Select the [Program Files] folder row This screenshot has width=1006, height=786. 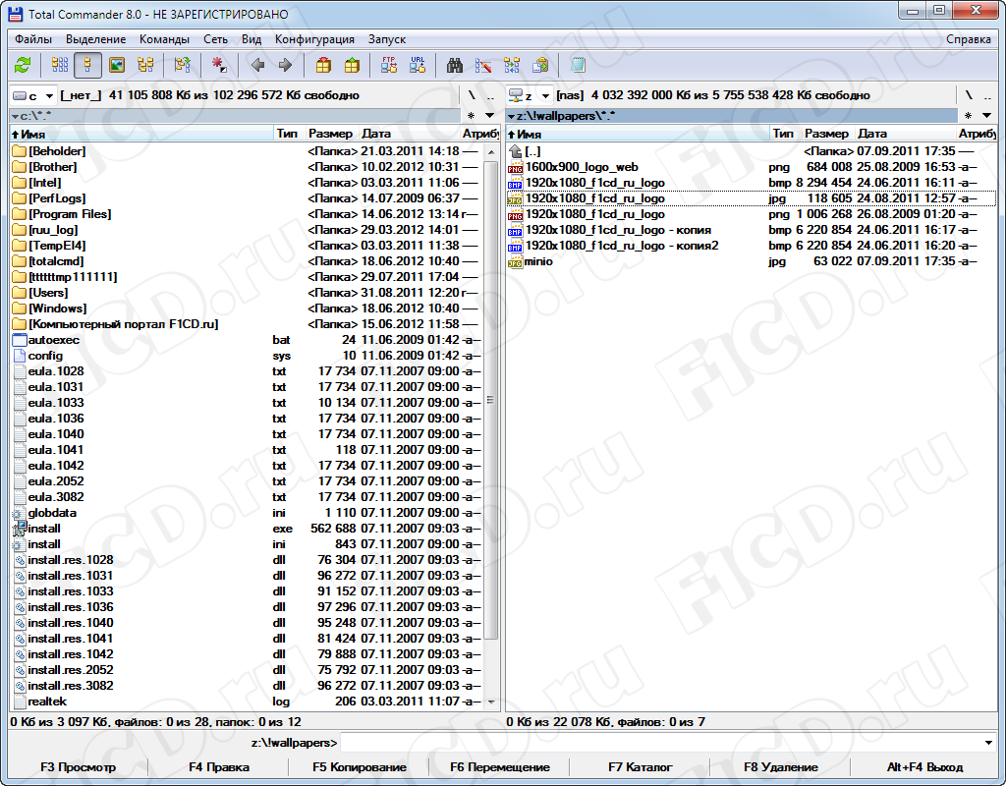tap(245, 214)
